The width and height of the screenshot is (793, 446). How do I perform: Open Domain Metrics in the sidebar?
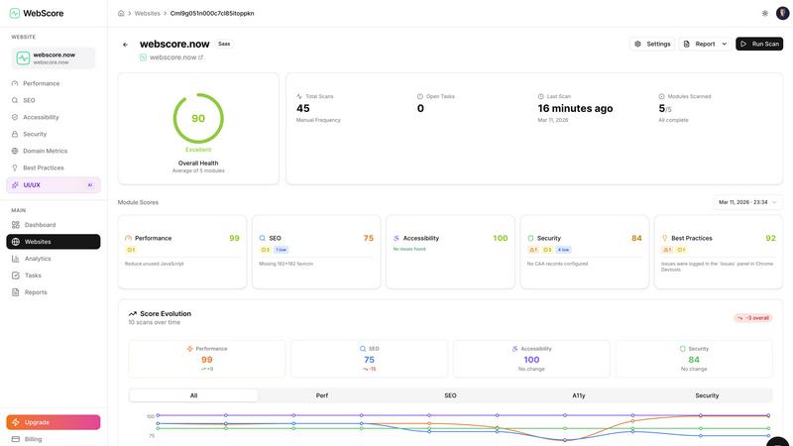[x=54, y=151]
